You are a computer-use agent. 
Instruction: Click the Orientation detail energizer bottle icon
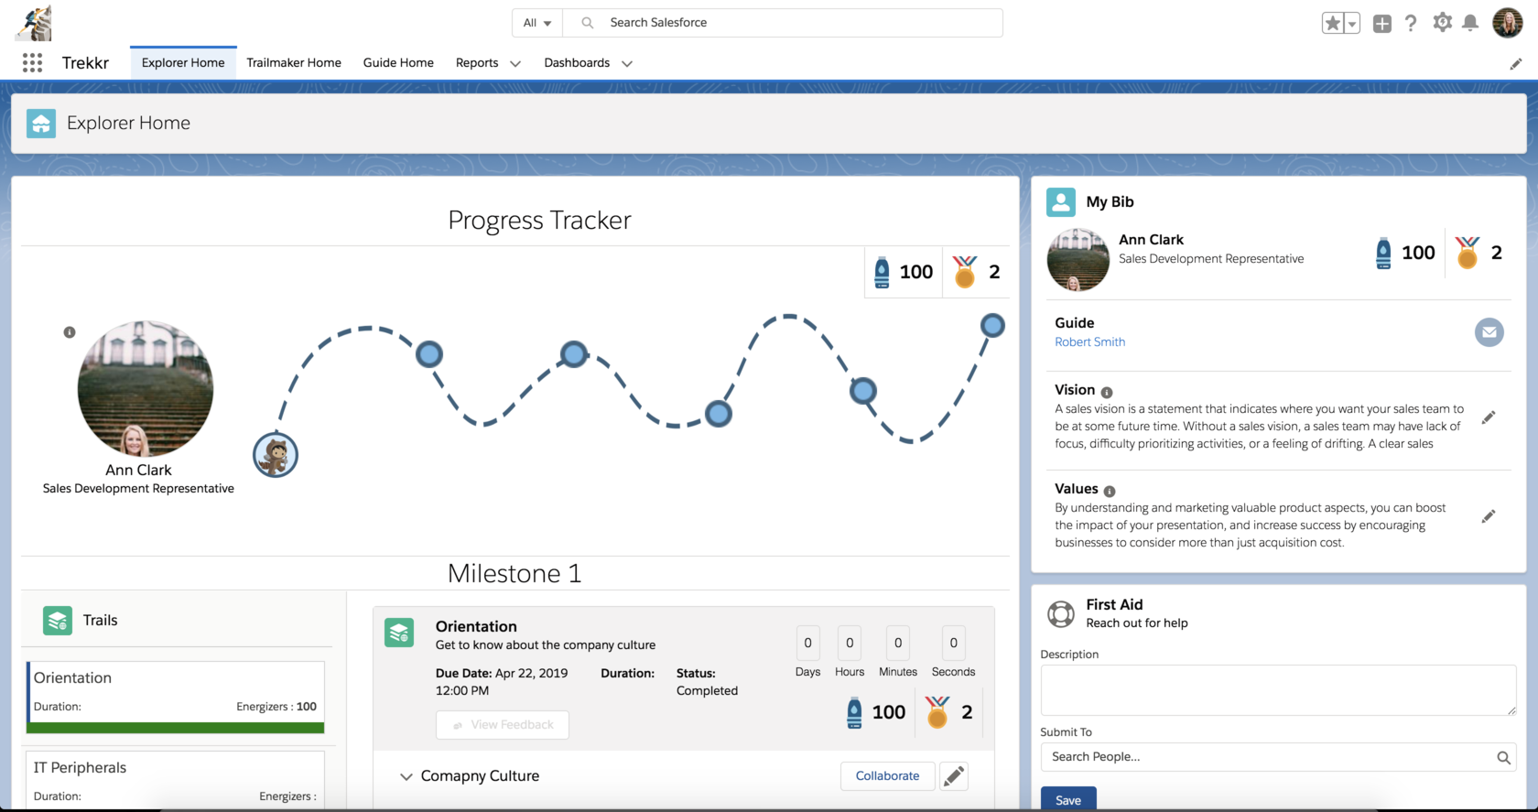point(854,712)
